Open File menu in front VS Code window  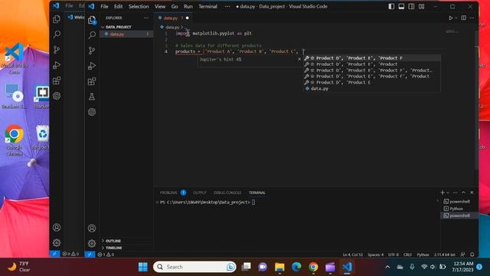[104, 6]
